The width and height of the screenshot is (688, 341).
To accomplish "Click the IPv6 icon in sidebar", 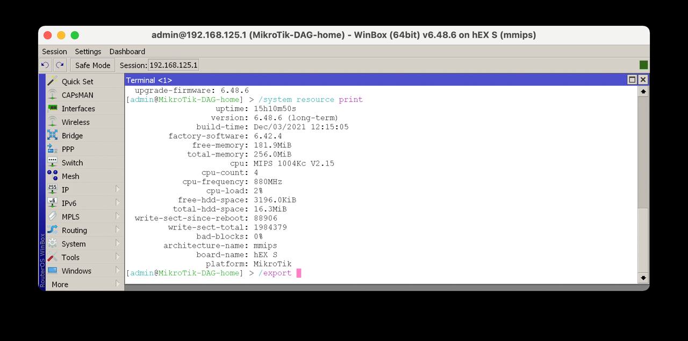I will [x=52, y=203].
